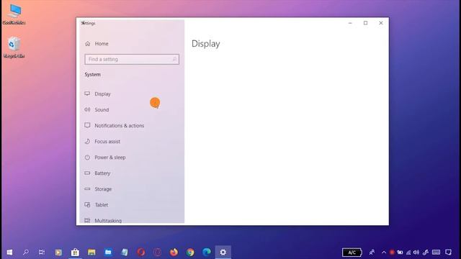Open the Home page in Settings

(x=132, y=43)
